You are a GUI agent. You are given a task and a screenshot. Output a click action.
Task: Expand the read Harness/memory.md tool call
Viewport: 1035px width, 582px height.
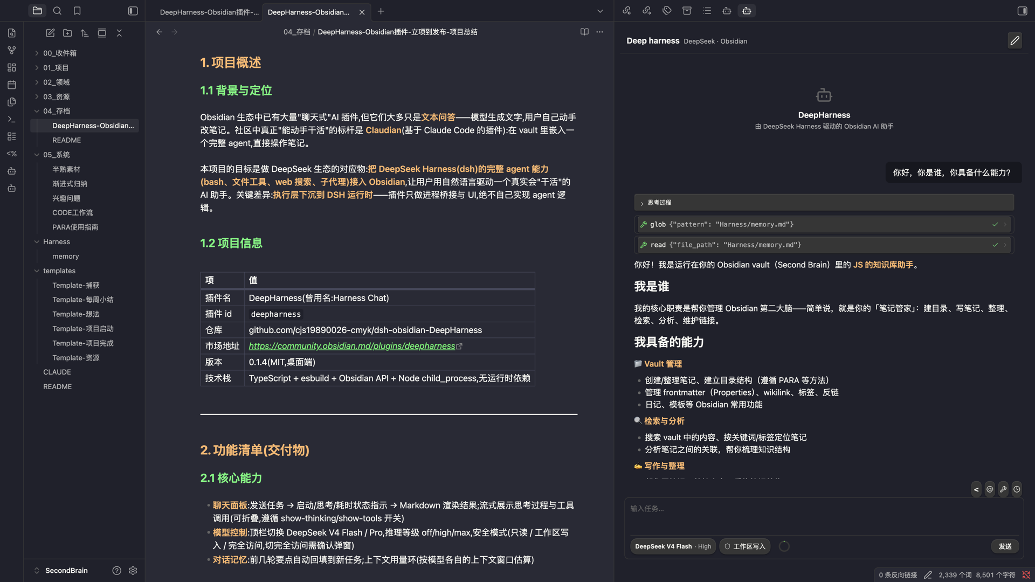tap(824, 245)
